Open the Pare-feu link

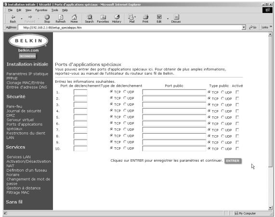click(14, 106)
